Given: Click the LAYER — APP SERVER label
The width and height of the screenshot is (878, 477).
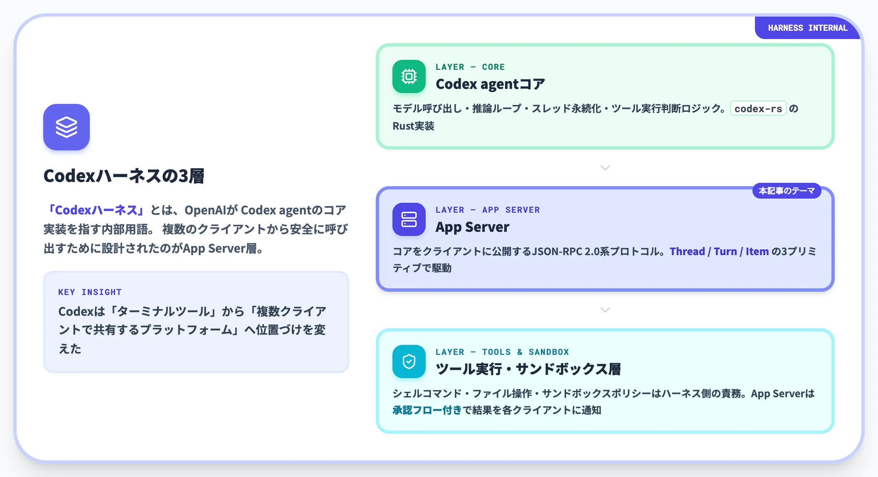Looking at the screenshot, I should [488, 210].
